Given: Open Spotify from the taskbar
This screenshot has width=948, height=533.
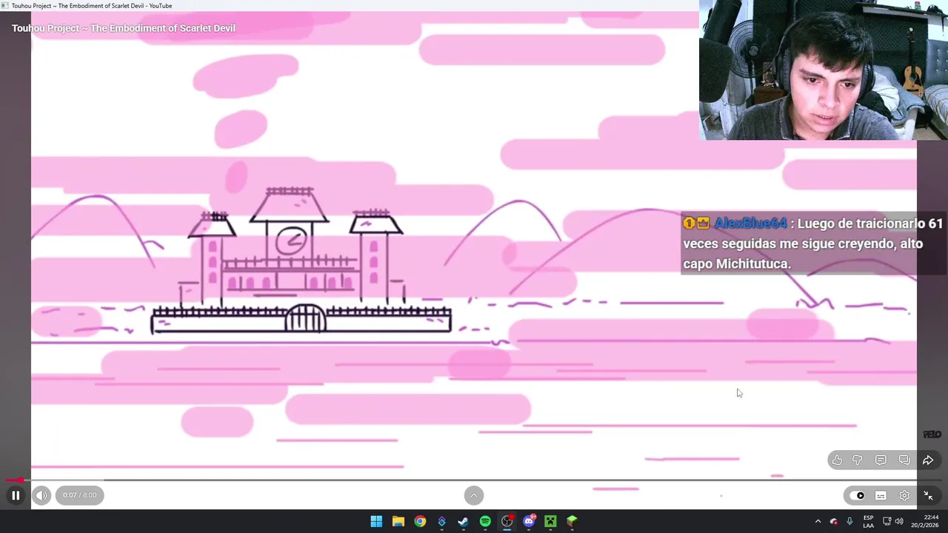Looking at the screenshot, I should click(485, 521).
